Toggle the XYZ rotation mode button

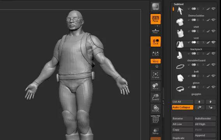coord(156,61)
